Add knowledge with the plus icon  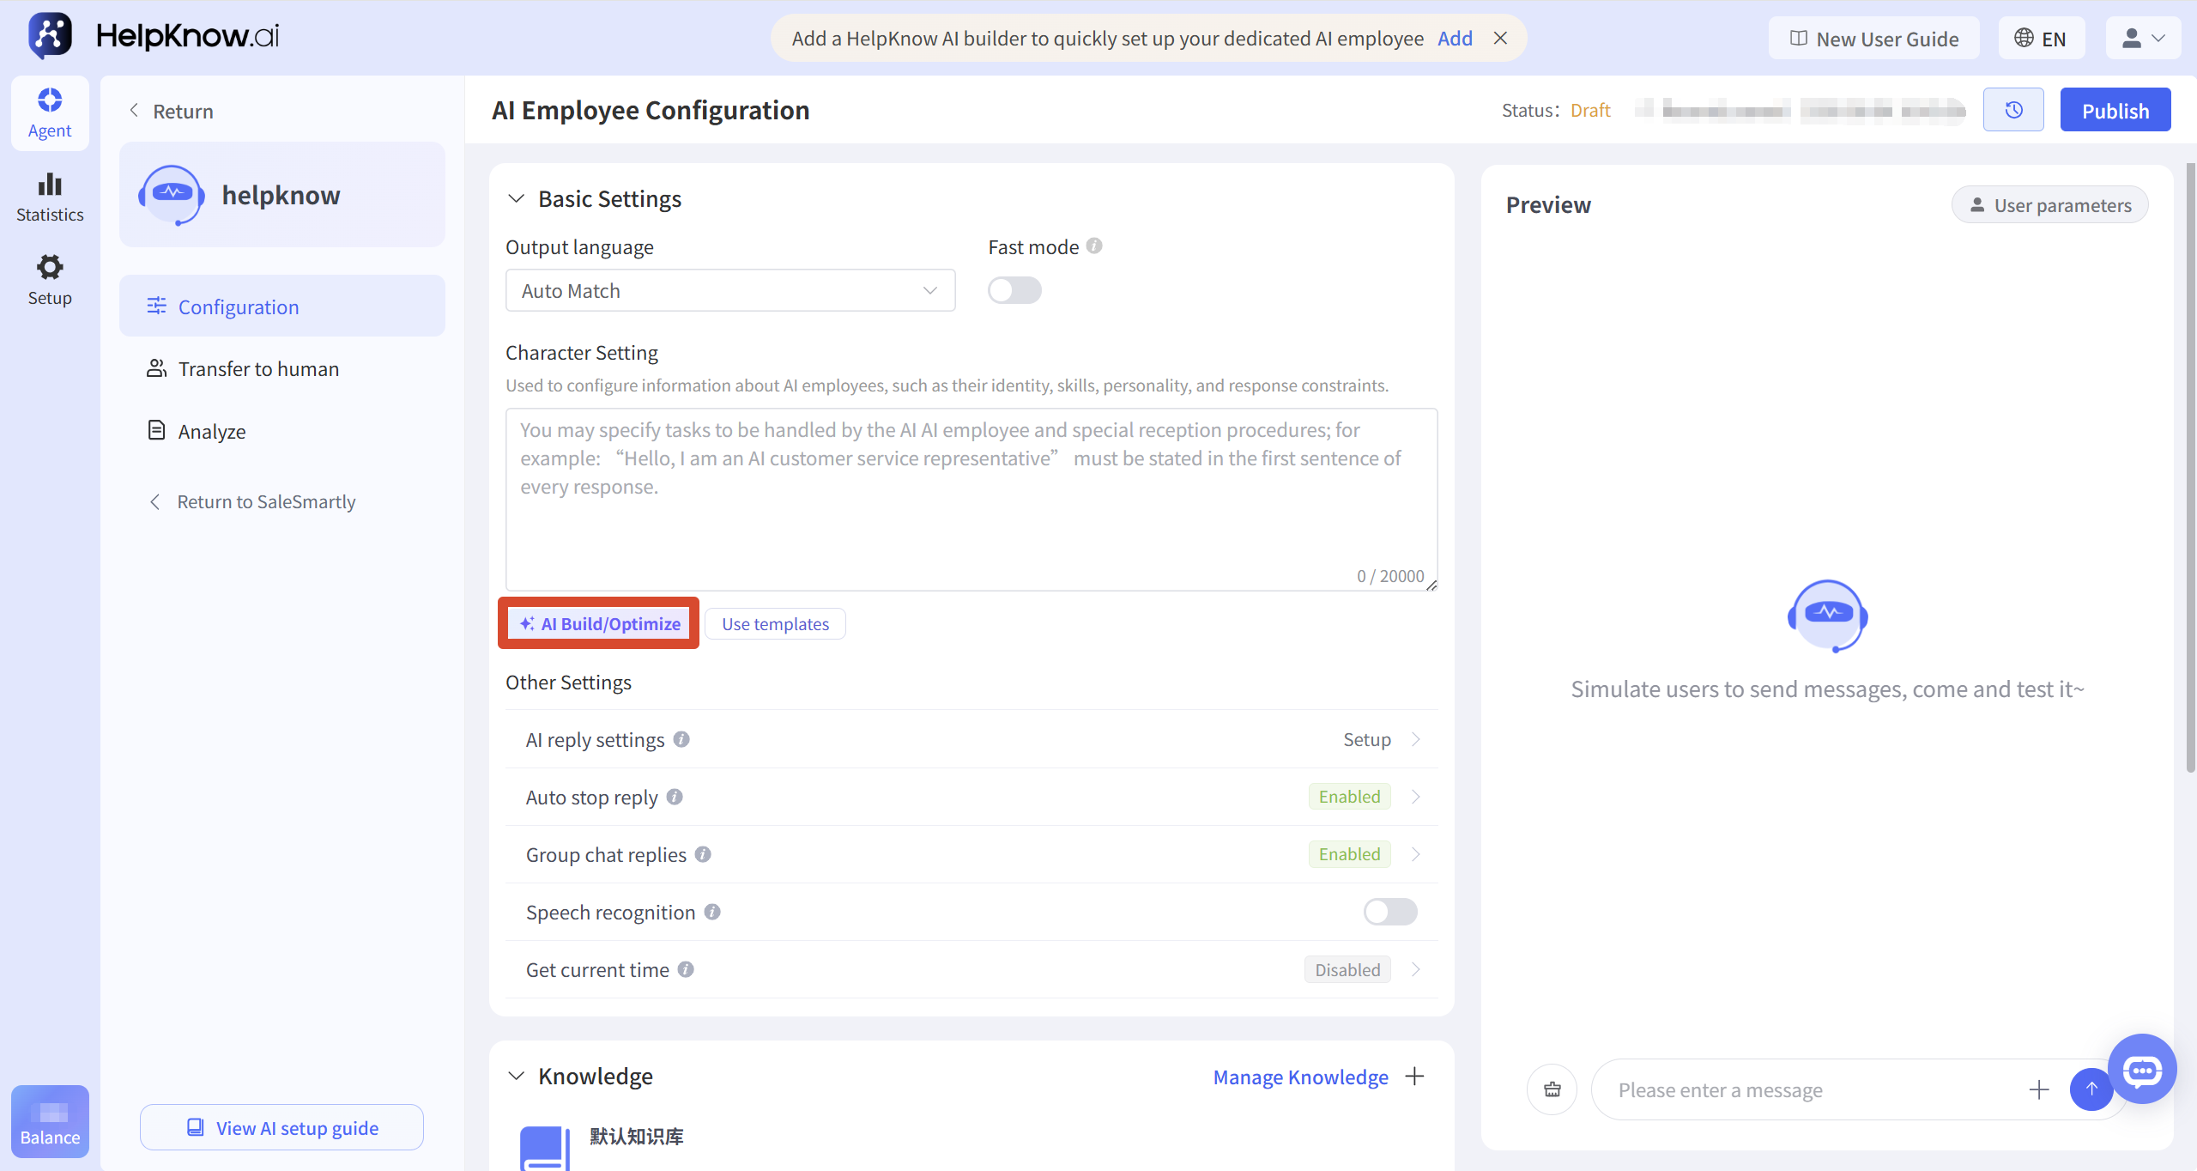click(x=1415, y=1076)
